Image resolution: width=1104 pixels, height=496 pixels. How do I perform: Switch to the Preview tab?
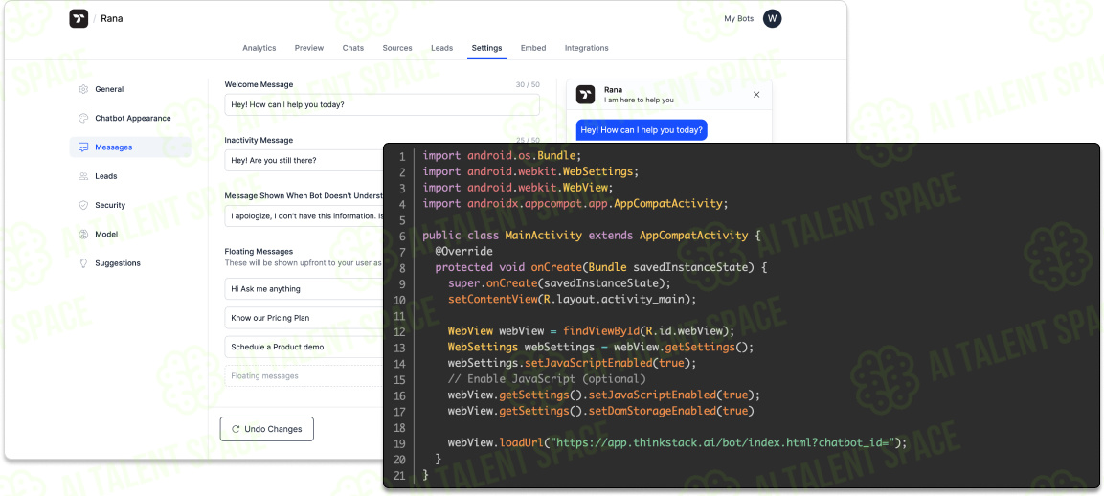pos(309,48)
